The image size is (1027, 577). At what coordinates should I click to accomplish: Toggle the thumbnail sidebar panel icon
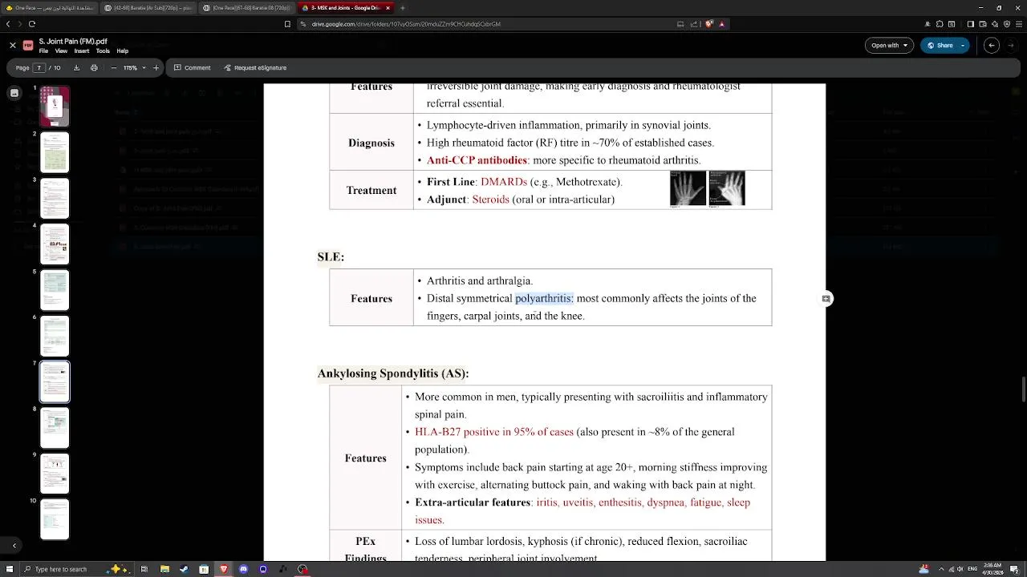[14, 93]
